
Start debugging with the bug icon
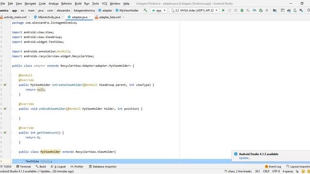[242, 10]
